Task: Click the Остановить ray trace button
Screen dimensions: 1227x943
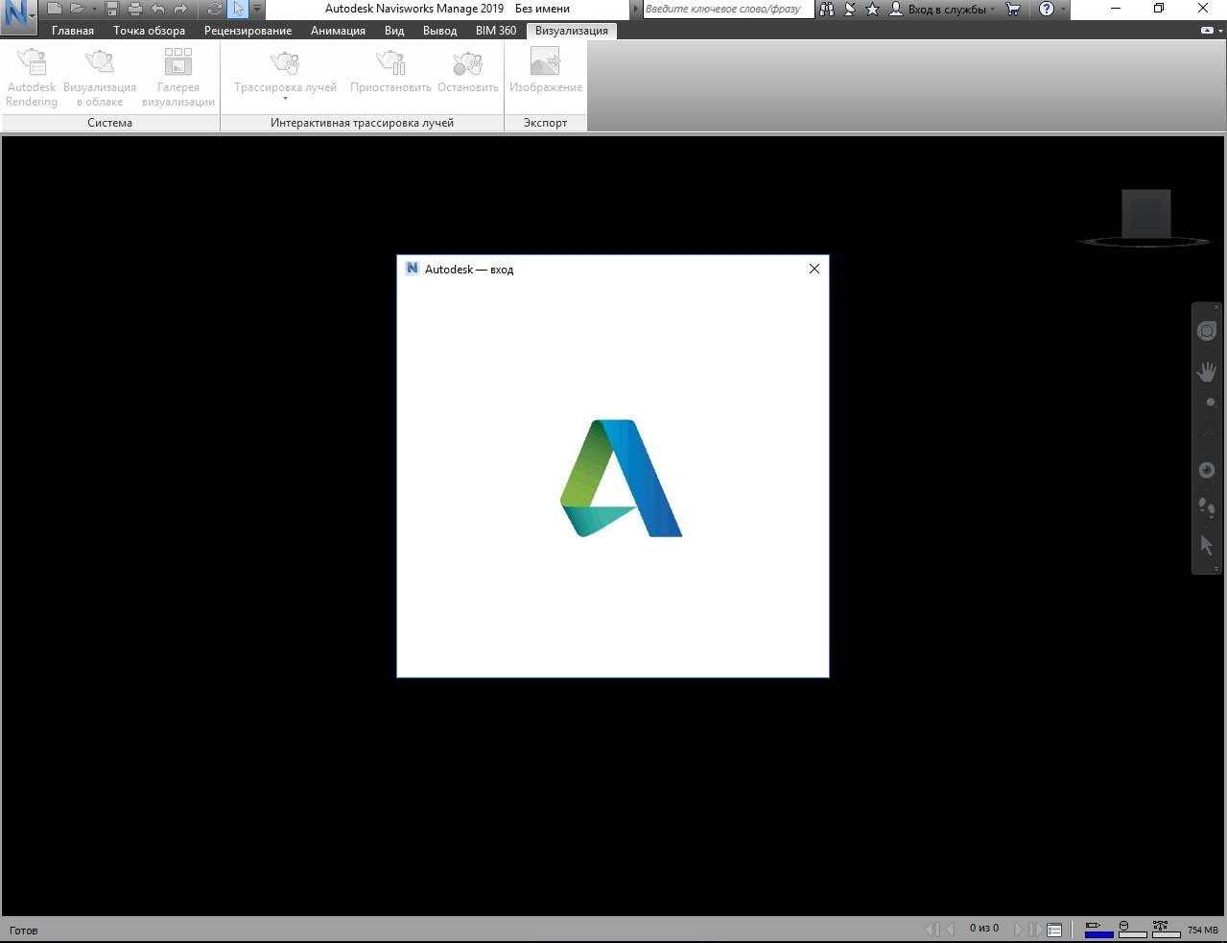Action: 468,71
